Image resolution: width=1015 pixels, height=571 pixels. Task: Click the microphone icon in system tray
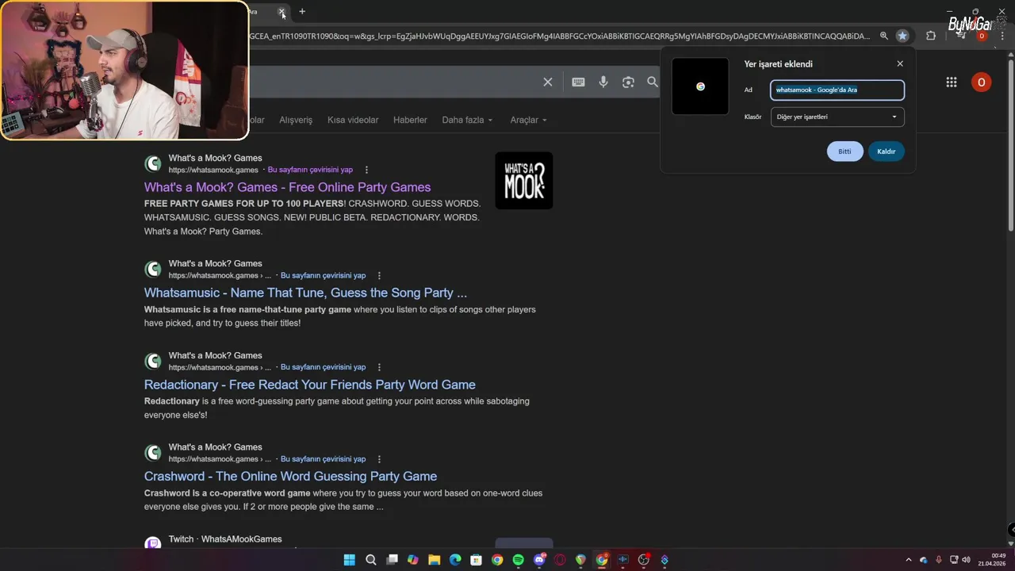tap(939, 560)
